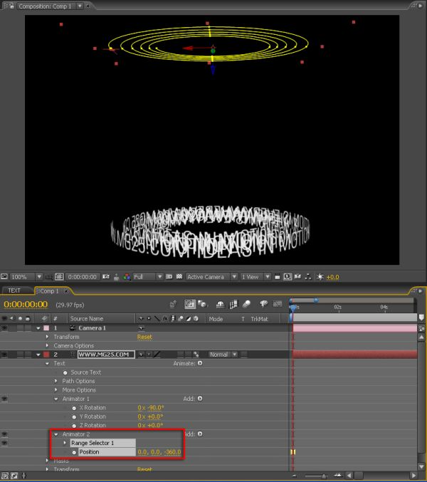Collapse the Camera 1 layer
The height and width of the screenshot is (482, 427).
click(x=38, y=328)
